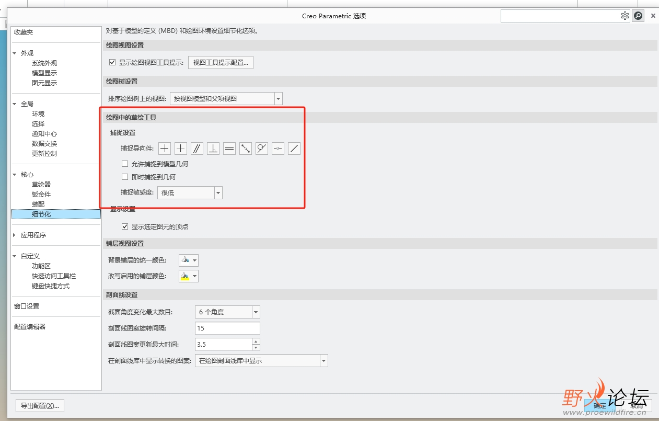659x421 pixels.
Task: Open 配置编辑器 page
Action: [30, 327]
